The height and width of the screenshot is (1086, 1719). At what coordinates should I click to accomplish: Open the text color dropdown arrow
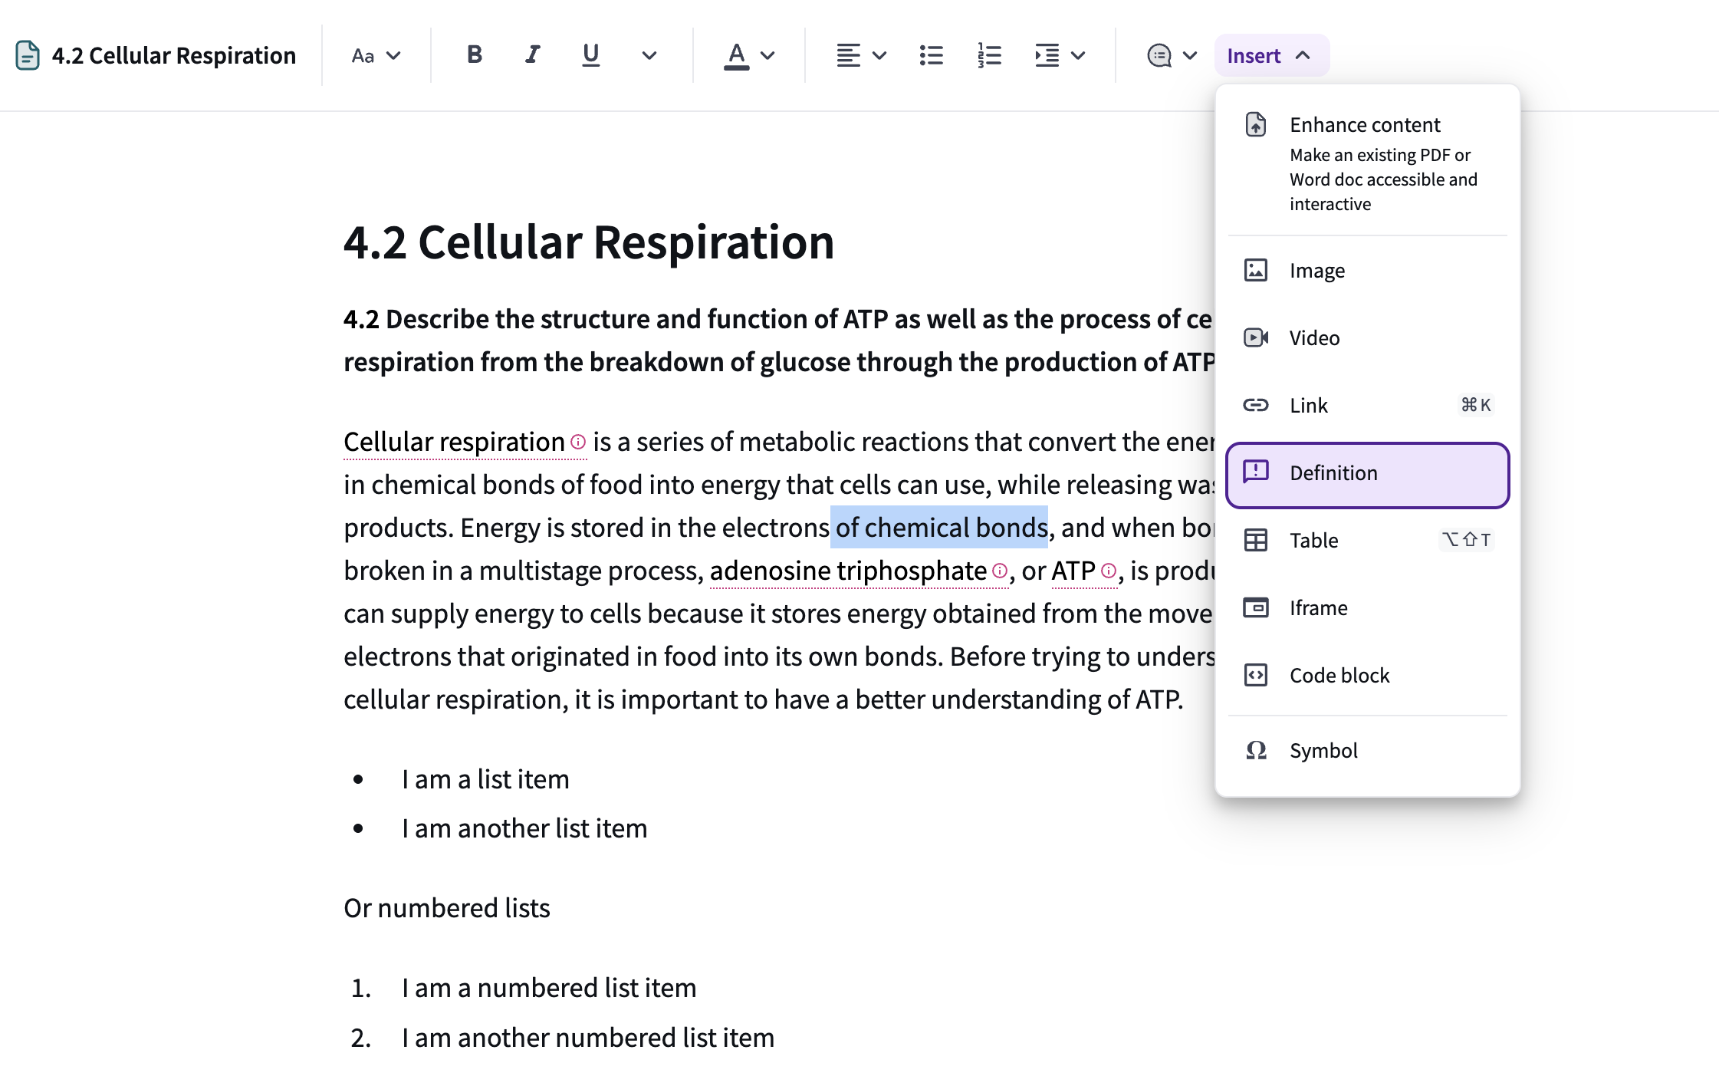(x=767, y=55)
